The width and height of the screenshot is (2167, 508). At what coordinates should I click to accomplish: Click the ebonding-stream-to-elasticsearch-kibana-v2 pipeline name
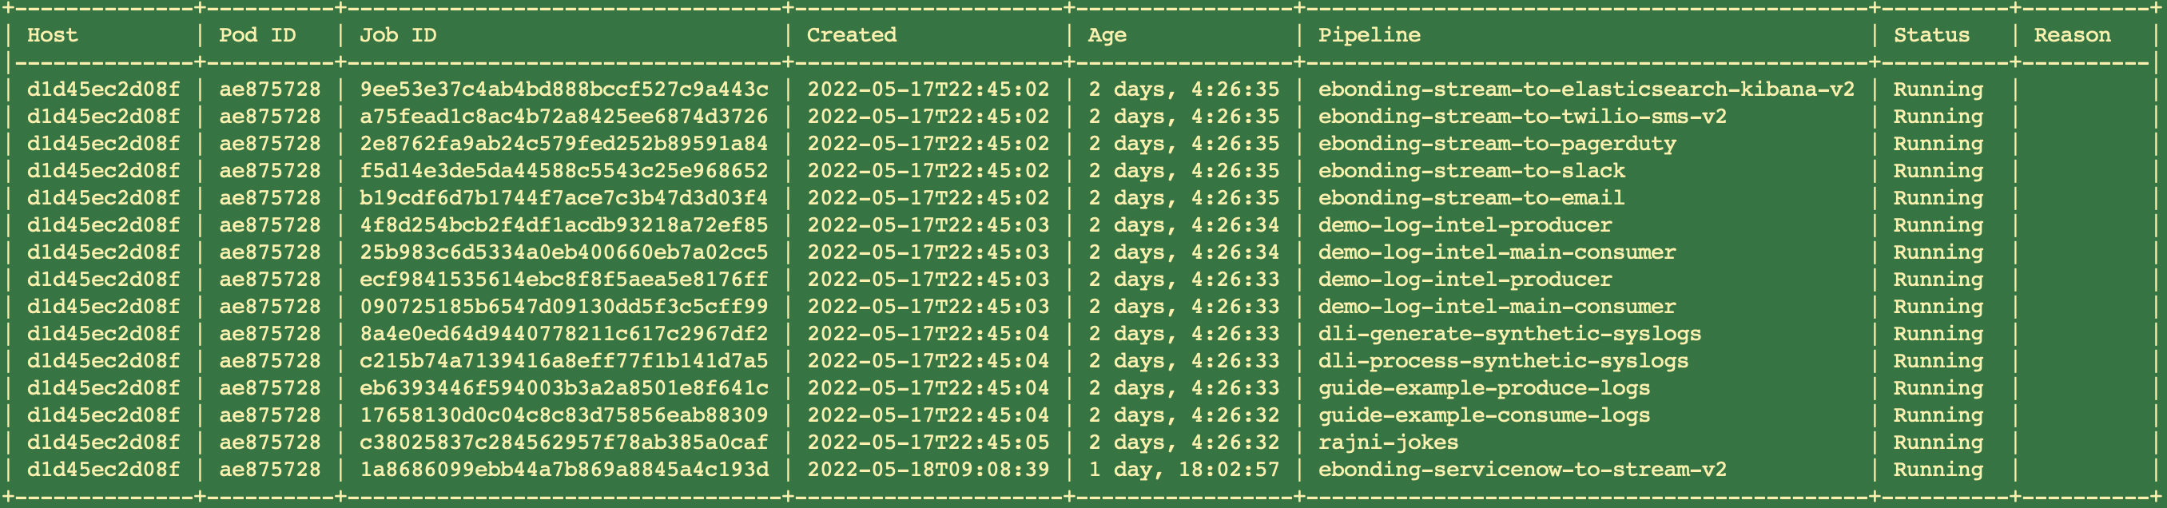(x=1586, y=89)
